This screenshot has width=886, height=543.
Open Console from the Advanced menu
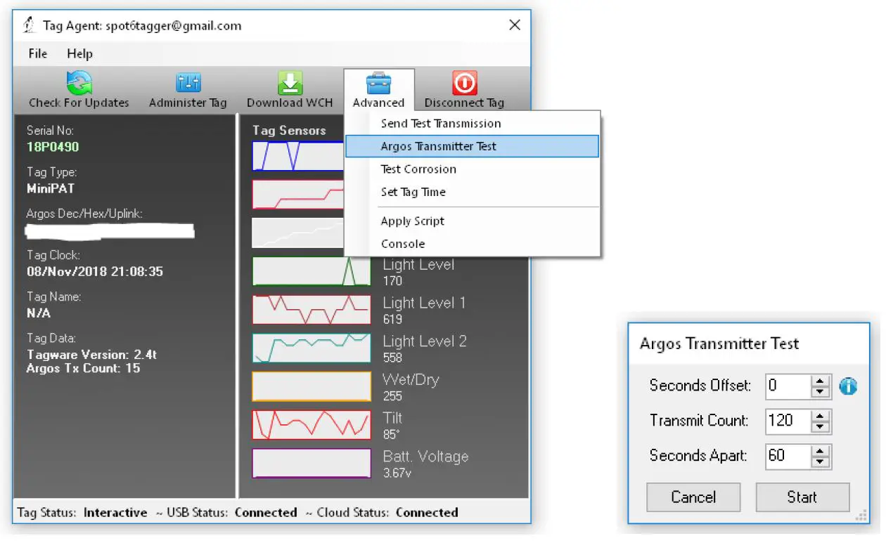472,244
